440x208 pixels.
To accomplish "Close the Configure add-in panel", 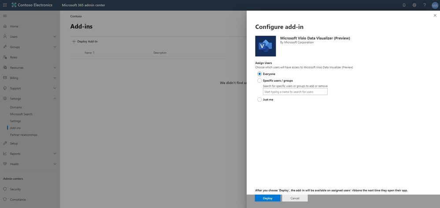I will 435,15.
